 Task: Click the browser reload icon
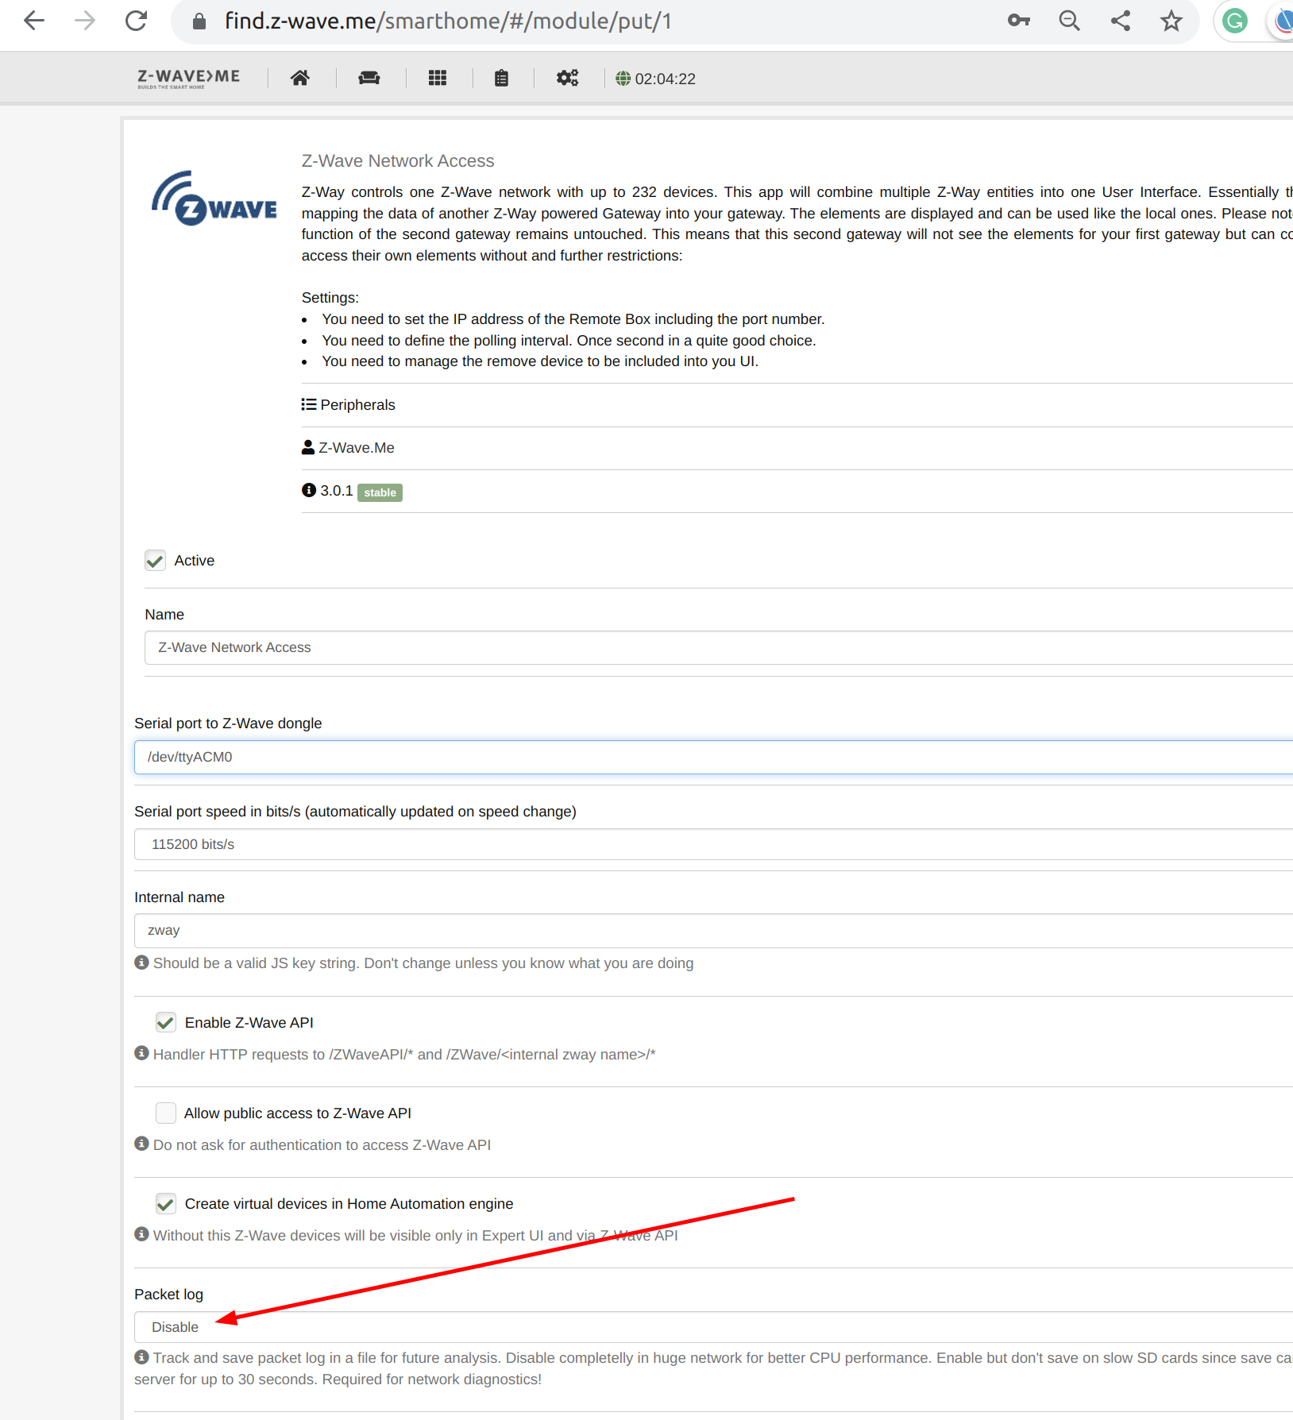pyautogui.click(x=137, y=21)
